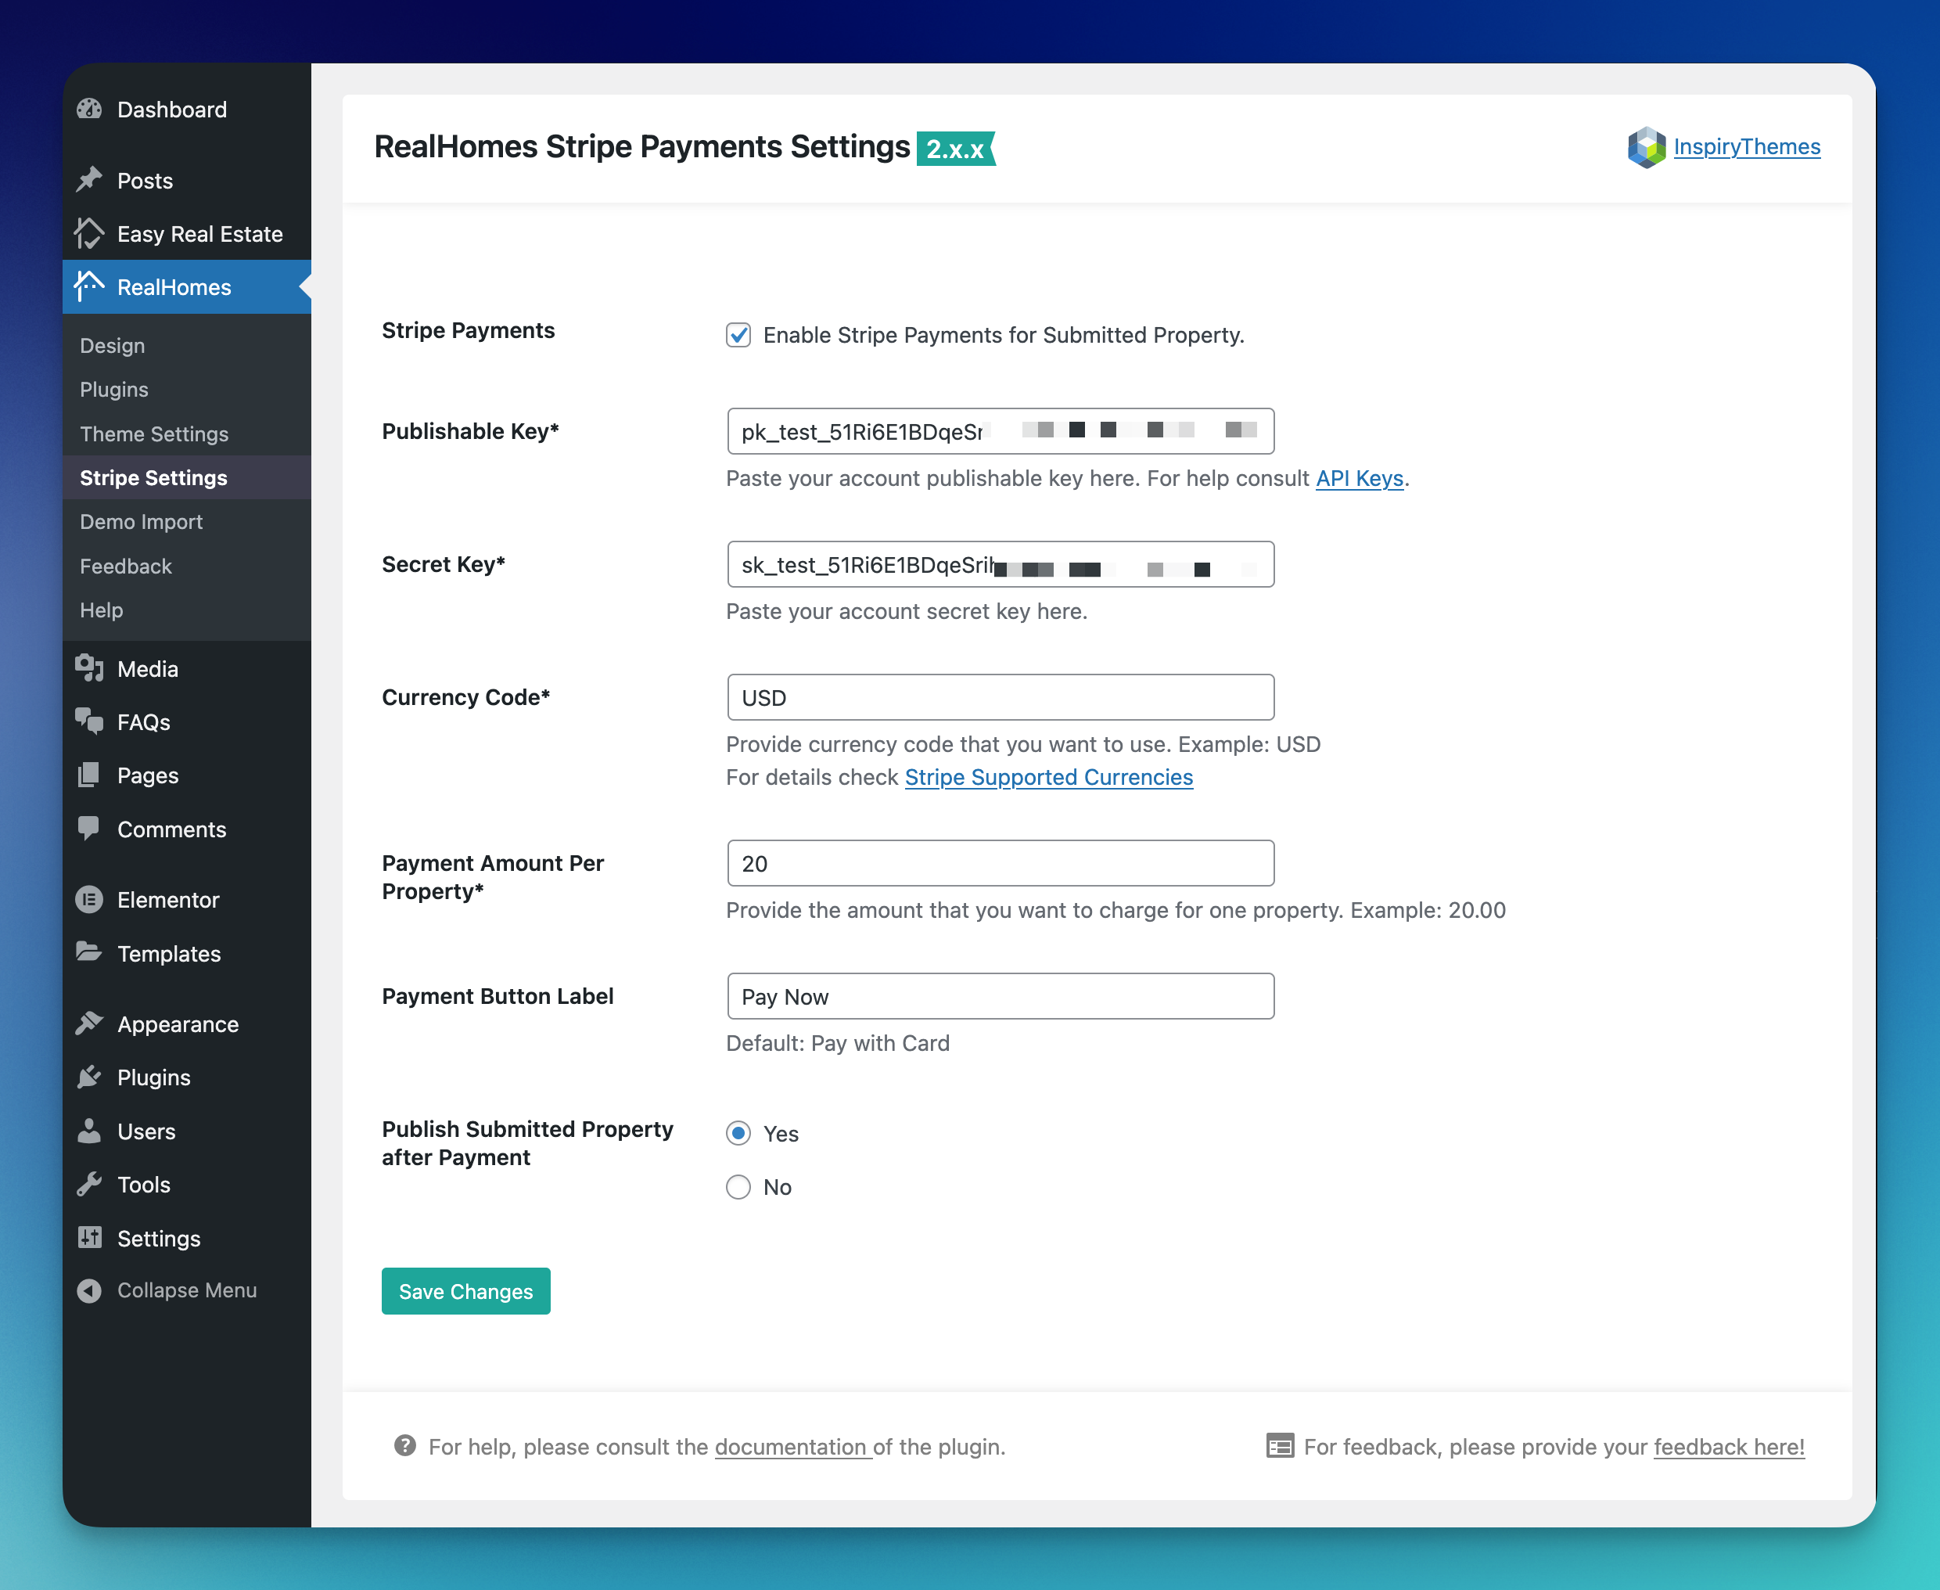Open the Elementor menu
Screen dimensions: 1940x1590
(187, 899)
